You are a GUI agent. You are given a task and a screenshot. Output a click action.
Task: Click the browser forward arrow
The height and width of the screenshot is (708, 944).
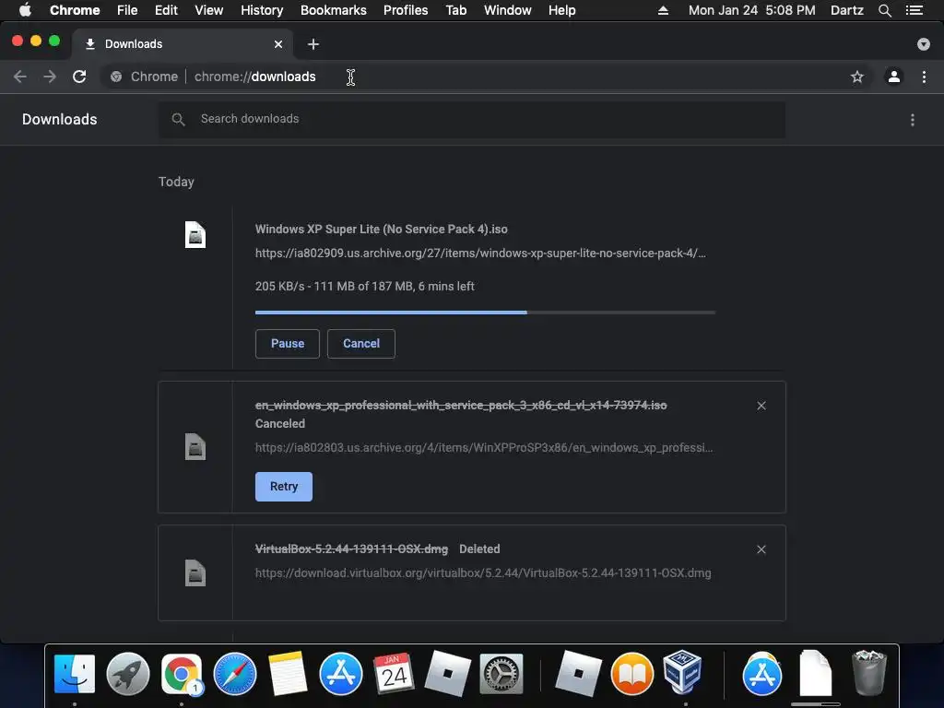click(50, 77)
